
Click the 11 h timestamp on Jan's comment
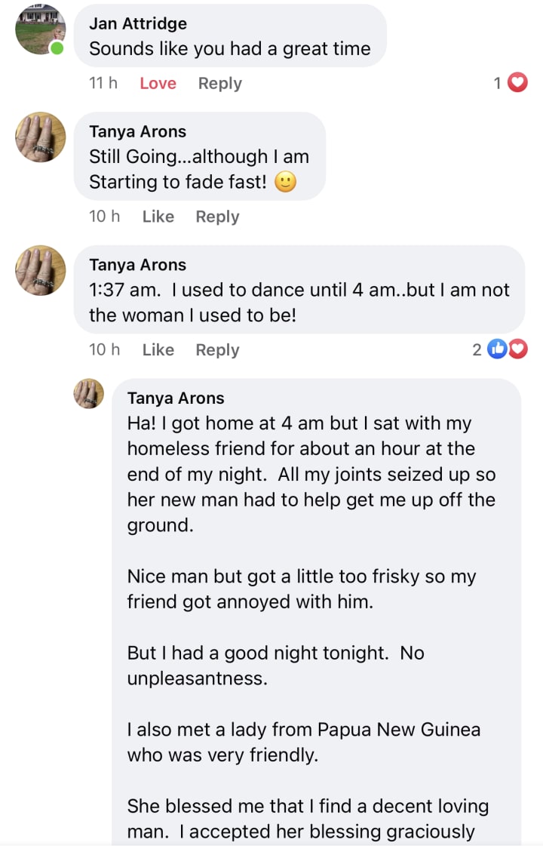pos(103,84)
